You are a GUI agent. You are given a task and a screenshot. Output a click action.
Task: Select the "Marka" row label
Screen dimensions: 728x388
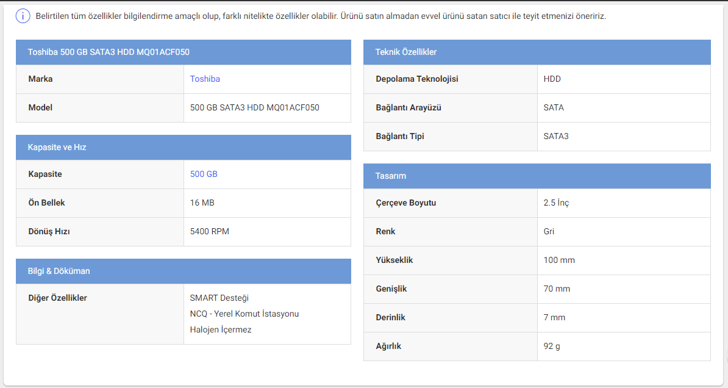(x=40, y=79)
